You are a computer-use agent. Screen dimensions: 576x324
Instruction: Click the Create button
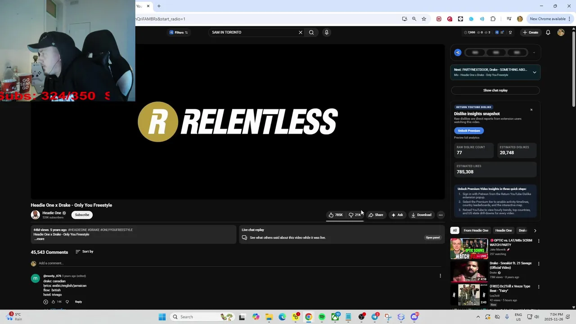click(531, 32)
